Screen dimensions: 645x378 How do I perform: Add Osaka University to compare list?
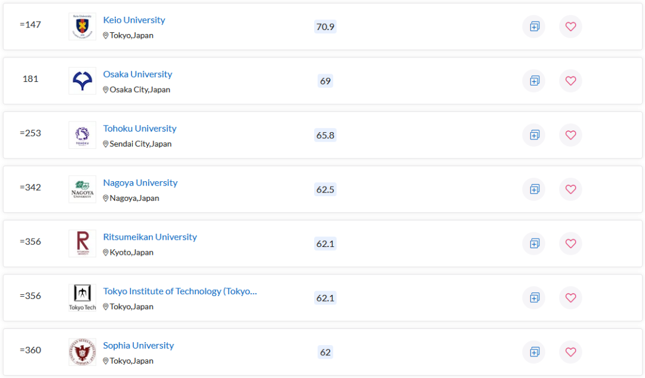tap(534, 81)
